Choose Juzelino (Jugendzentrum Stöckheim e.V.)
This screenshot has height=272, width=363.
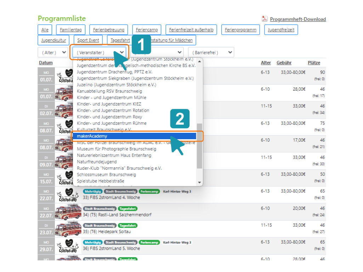[x=117, y=85]
